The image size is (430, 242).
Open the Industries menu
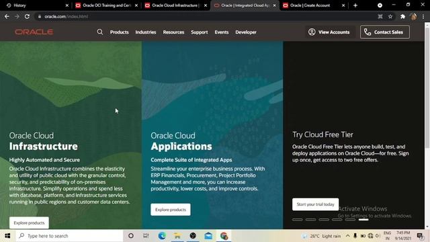(x=146, y=32)
